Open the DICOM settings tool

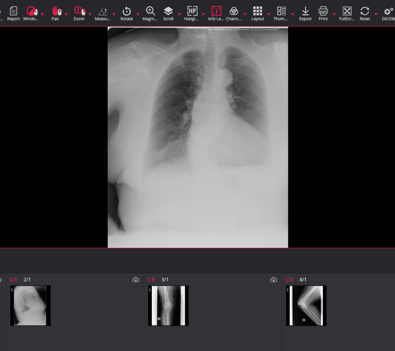[388, 14]
